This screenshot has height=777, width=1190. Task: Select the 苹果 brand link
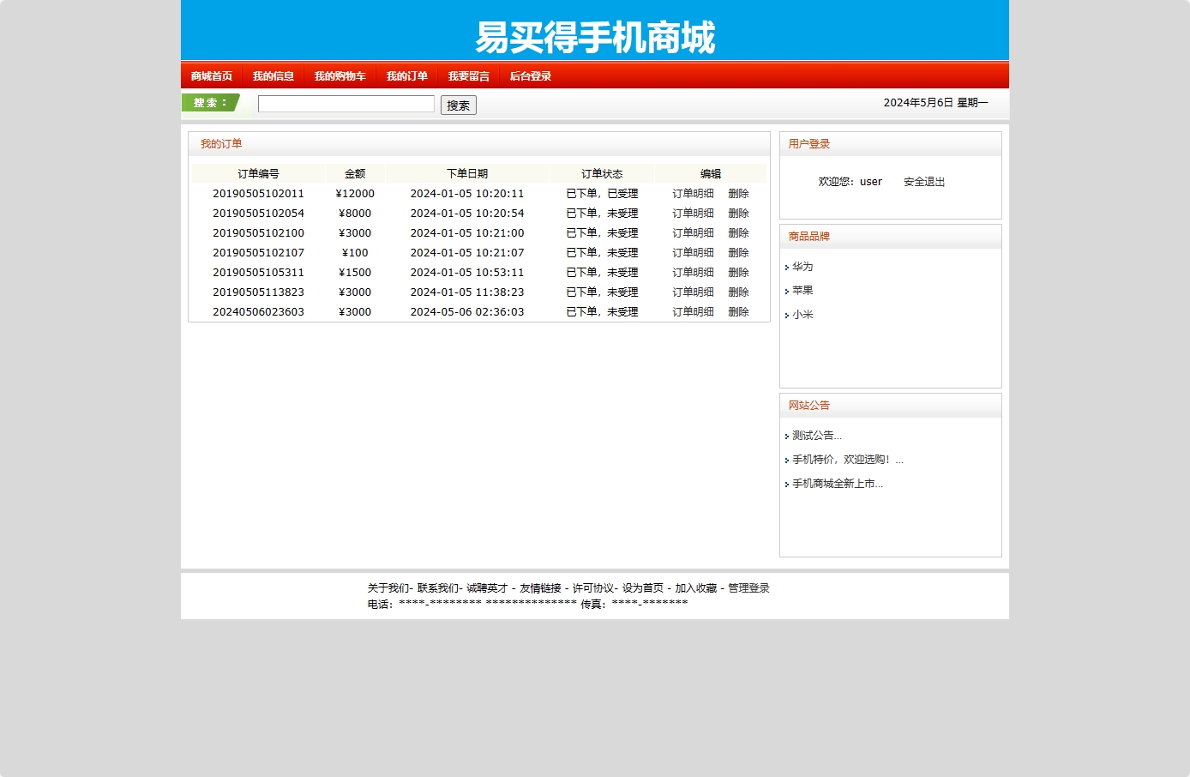click(802, 290)
